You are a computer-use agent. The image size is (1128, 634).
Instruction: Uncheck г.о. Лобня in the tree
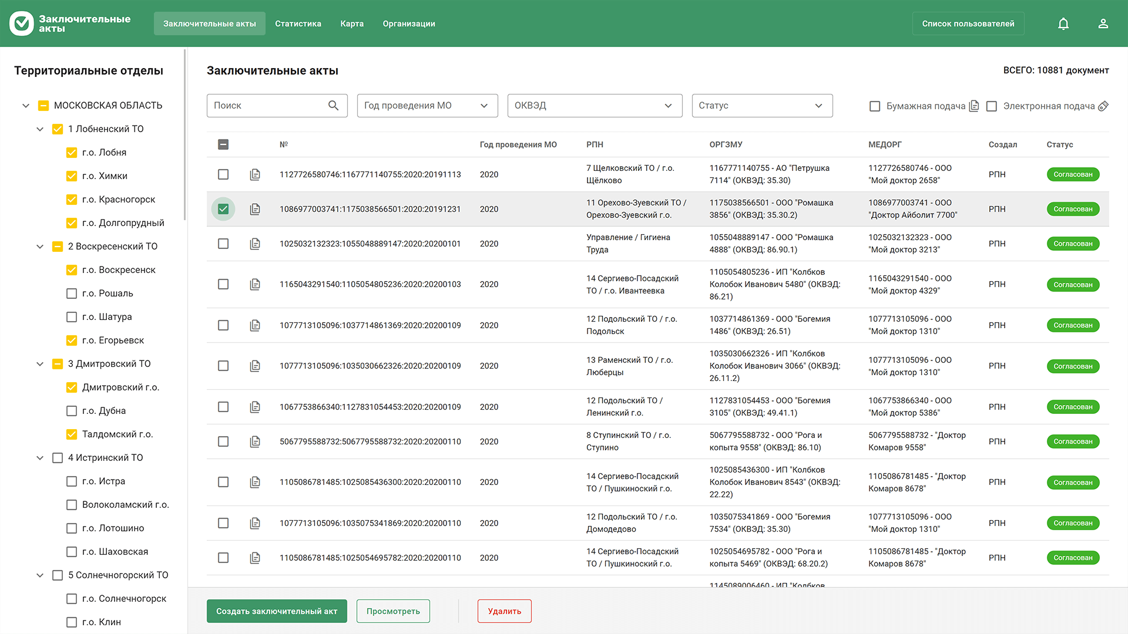(72, 153)
